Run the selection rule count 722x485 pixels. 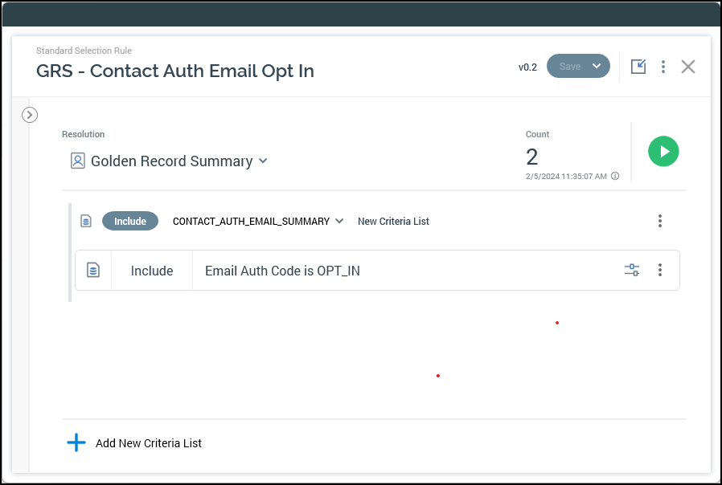[663, 151]
